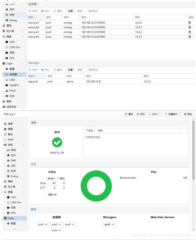Click active+clean legend entry under PGs
Screen dimensions: 196x240
click(128, 178)
